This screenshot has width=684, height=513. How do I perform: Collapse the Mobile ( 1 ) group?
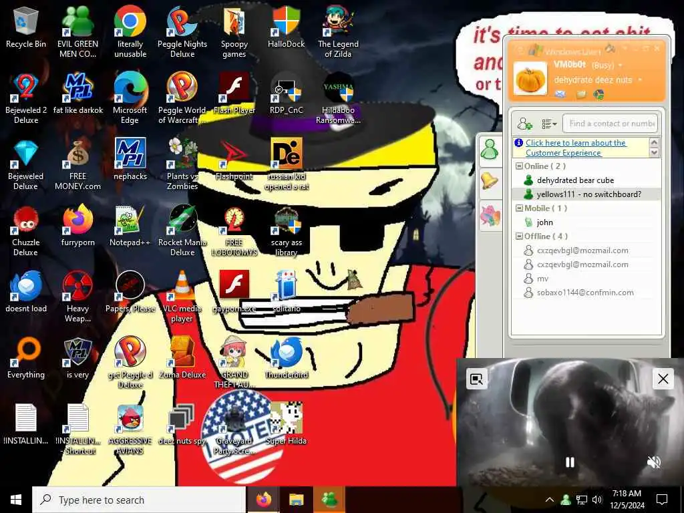click(519, 208)
